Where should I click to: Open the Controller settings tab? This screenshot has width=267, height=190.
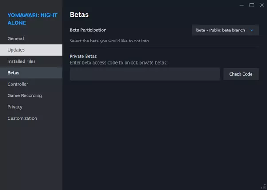point(18,84)
